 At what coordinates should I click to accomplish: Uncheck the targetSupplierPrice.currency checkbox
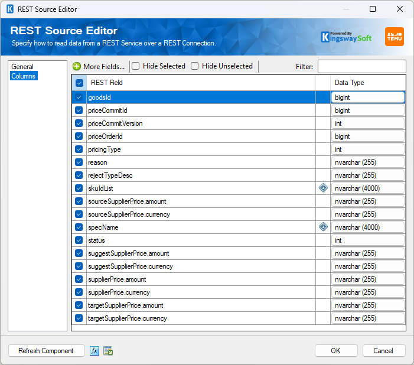click(x=79, y=318)
